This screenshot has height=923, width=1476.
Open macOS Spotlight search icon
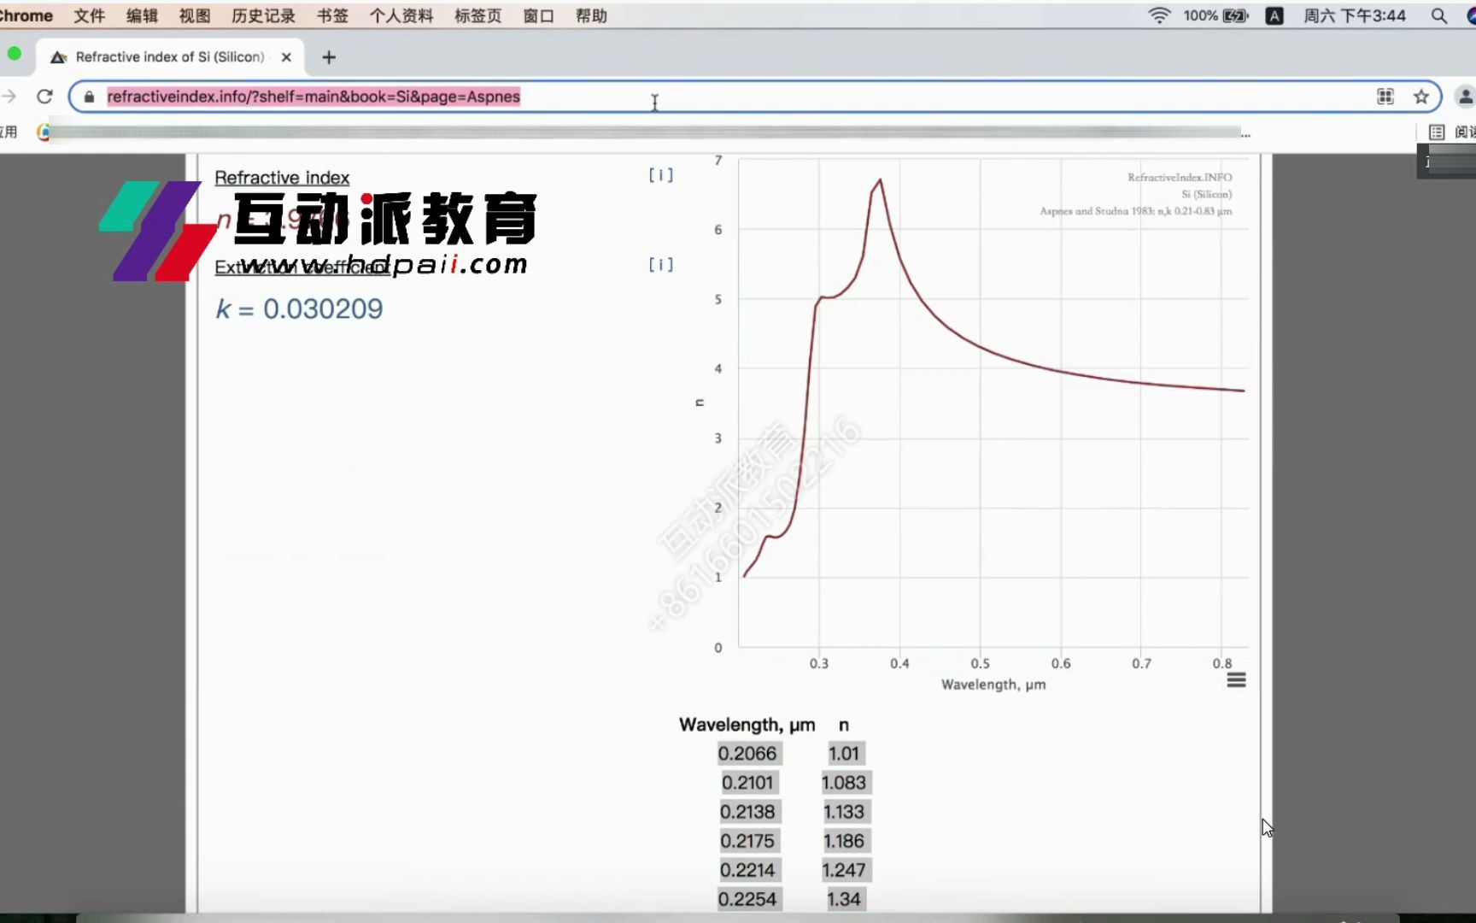pos(1438,15)
